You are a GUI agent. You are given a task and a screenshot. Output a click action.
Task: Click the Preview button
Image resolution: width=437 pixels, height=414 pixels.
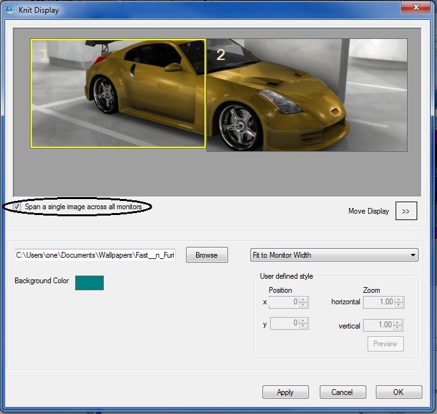click(x=385, y=344)
